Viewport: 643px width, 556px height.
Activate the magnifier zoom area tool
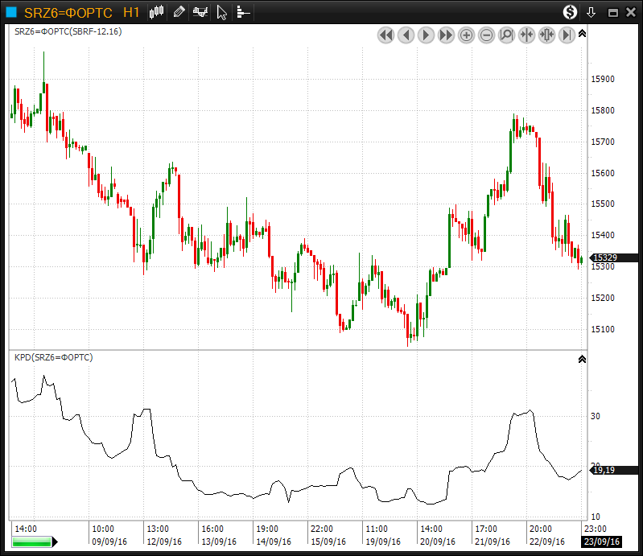pyautogui.click(x=506, y=35)
